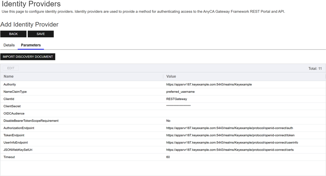This screenshot has width=326, height=176.
Task: Click Import Discovery Document button
Action: (x=28, y=57)
